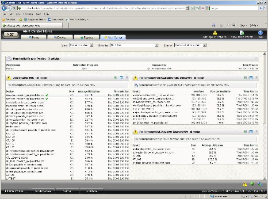Click the Average Utilization header in Disk exceeds 50% table

(x=89, y=92)
